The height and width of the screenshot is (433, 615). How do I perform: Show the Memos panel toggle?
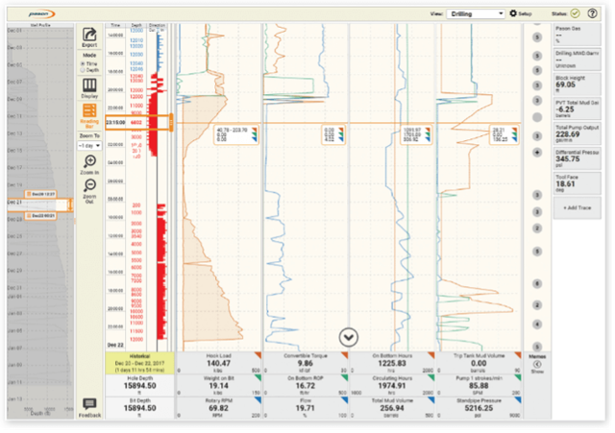click(537, 364)
